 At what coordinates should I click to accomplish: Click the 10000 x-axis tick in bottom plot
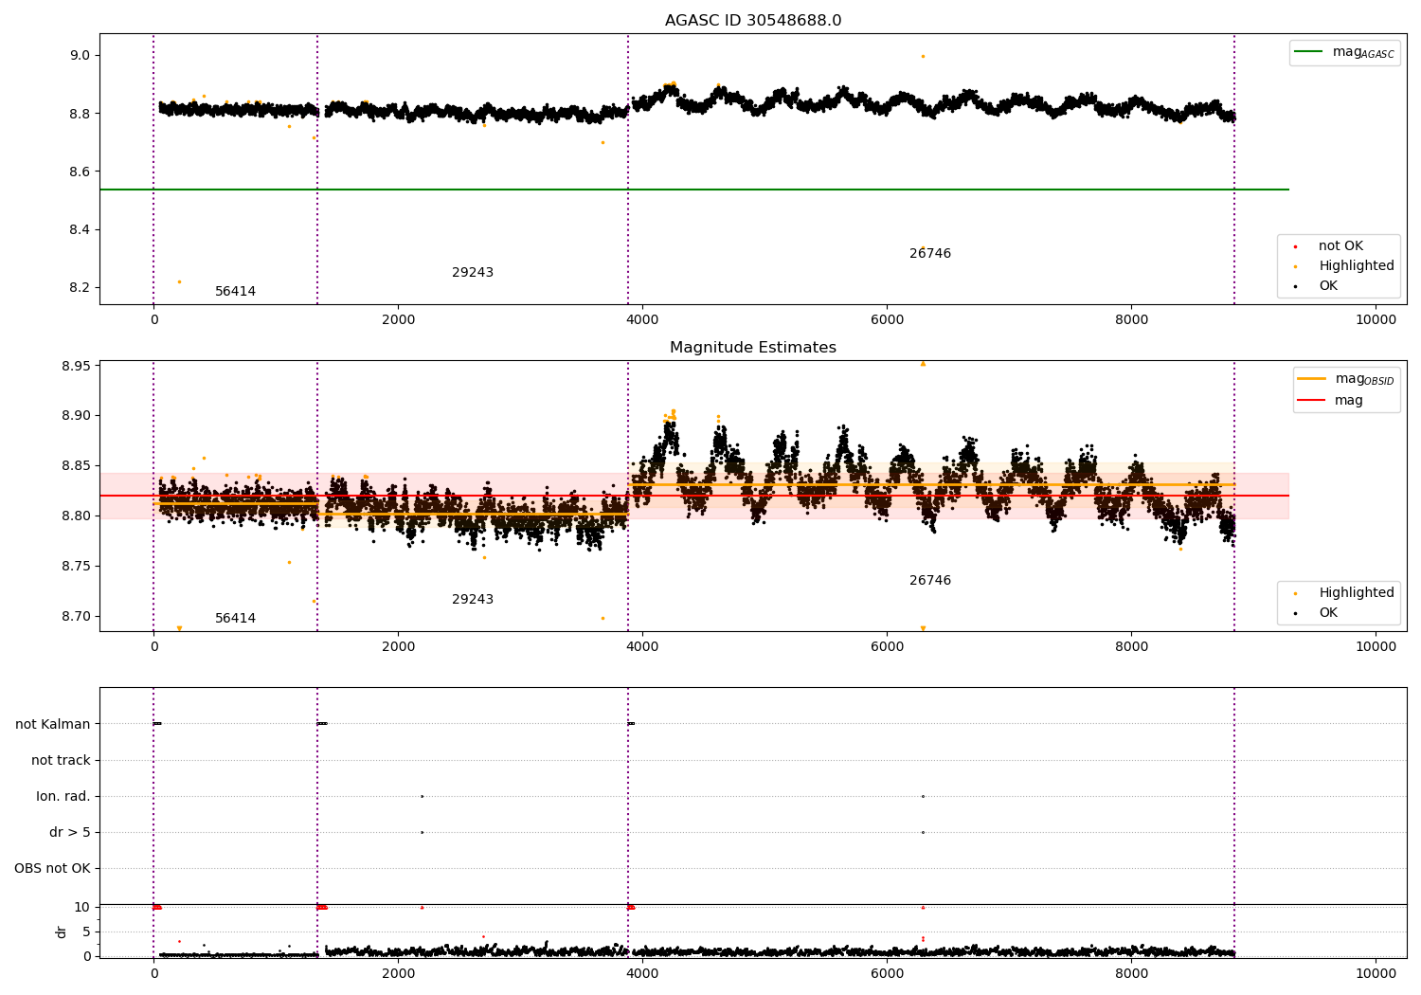click(1376, 974)
